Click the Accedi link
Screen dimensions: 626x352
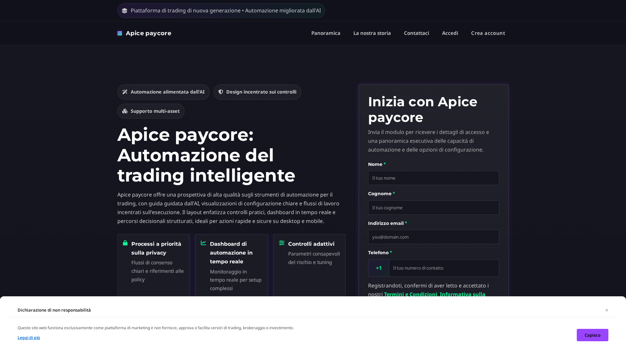tap(450, 33)
